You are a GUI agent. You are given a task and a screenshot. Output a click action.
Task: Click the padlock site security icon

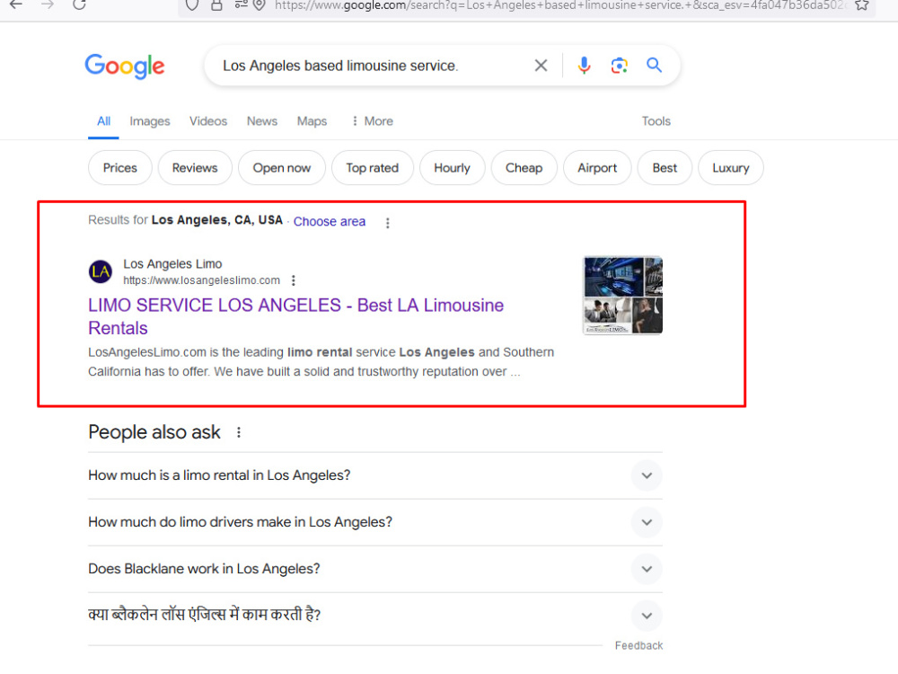point(216,5)
